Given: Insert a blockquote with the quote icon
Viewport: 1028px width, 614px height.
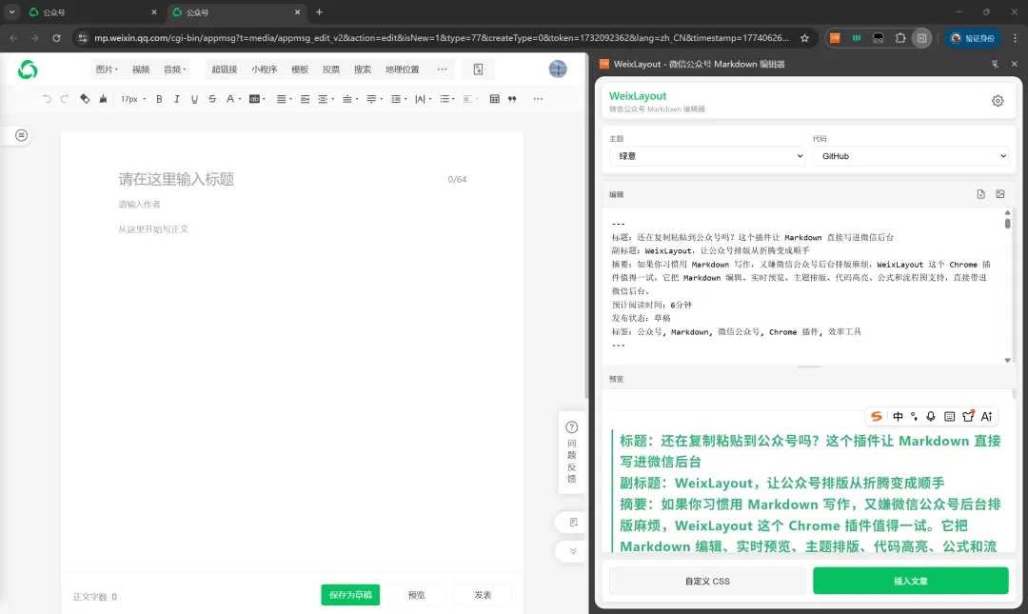Looking at the screenshot, I should click(x=512, y=99).
